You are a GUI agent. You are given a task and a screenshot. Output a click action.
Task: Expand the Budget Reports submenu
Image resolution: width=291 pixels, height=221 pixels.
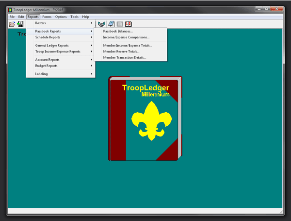point(61,66)
